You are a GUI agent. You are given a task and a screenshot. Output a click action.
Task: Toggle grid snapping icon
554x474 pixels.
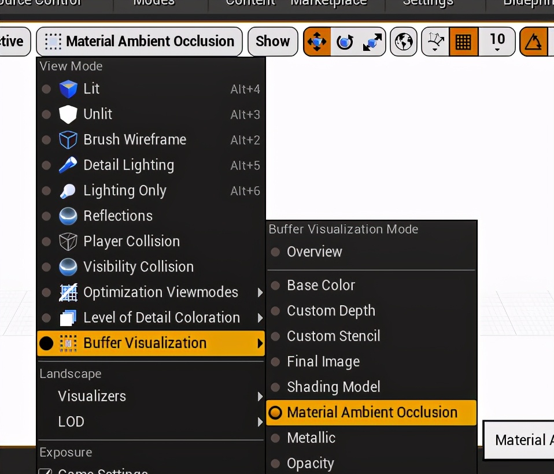463,42
